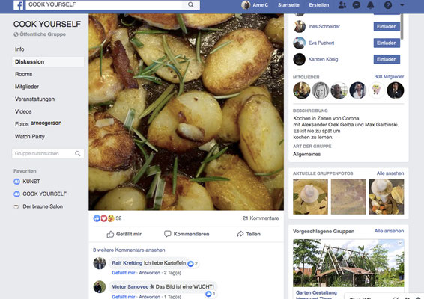Click Ralf Kretting's comment avatar

(100, 263)
